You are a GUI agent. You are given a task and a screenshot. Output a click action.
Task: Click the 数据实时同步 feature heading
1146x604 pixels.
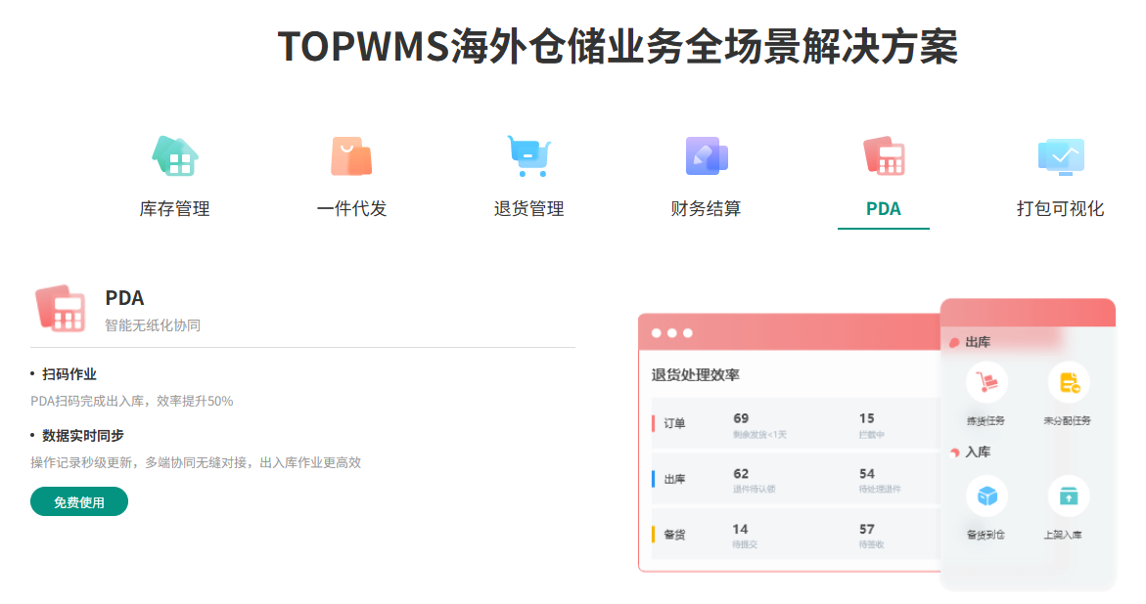coord(83,436)
